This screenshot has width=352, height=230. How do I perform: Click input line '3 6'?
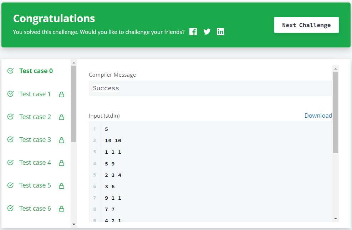(109, 187)
